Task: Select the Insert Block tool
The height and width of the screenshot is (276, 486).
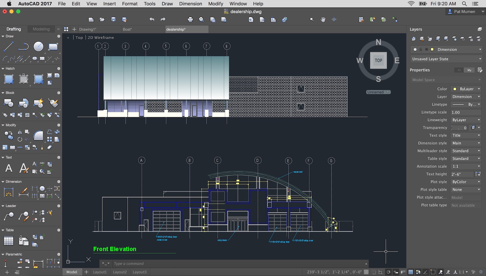Action: pyautogui.click(x=9, y=103)
